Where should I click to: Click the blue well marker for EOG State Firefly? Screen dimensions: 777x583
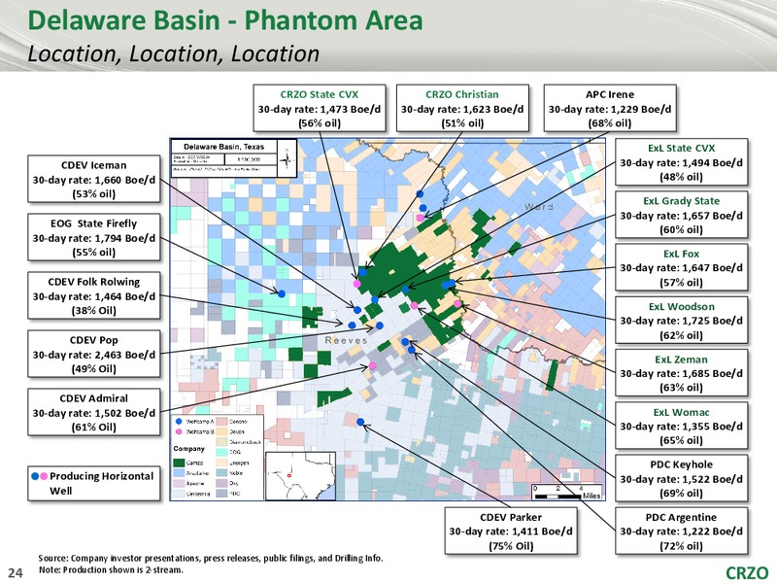click(x=282, y=294)
